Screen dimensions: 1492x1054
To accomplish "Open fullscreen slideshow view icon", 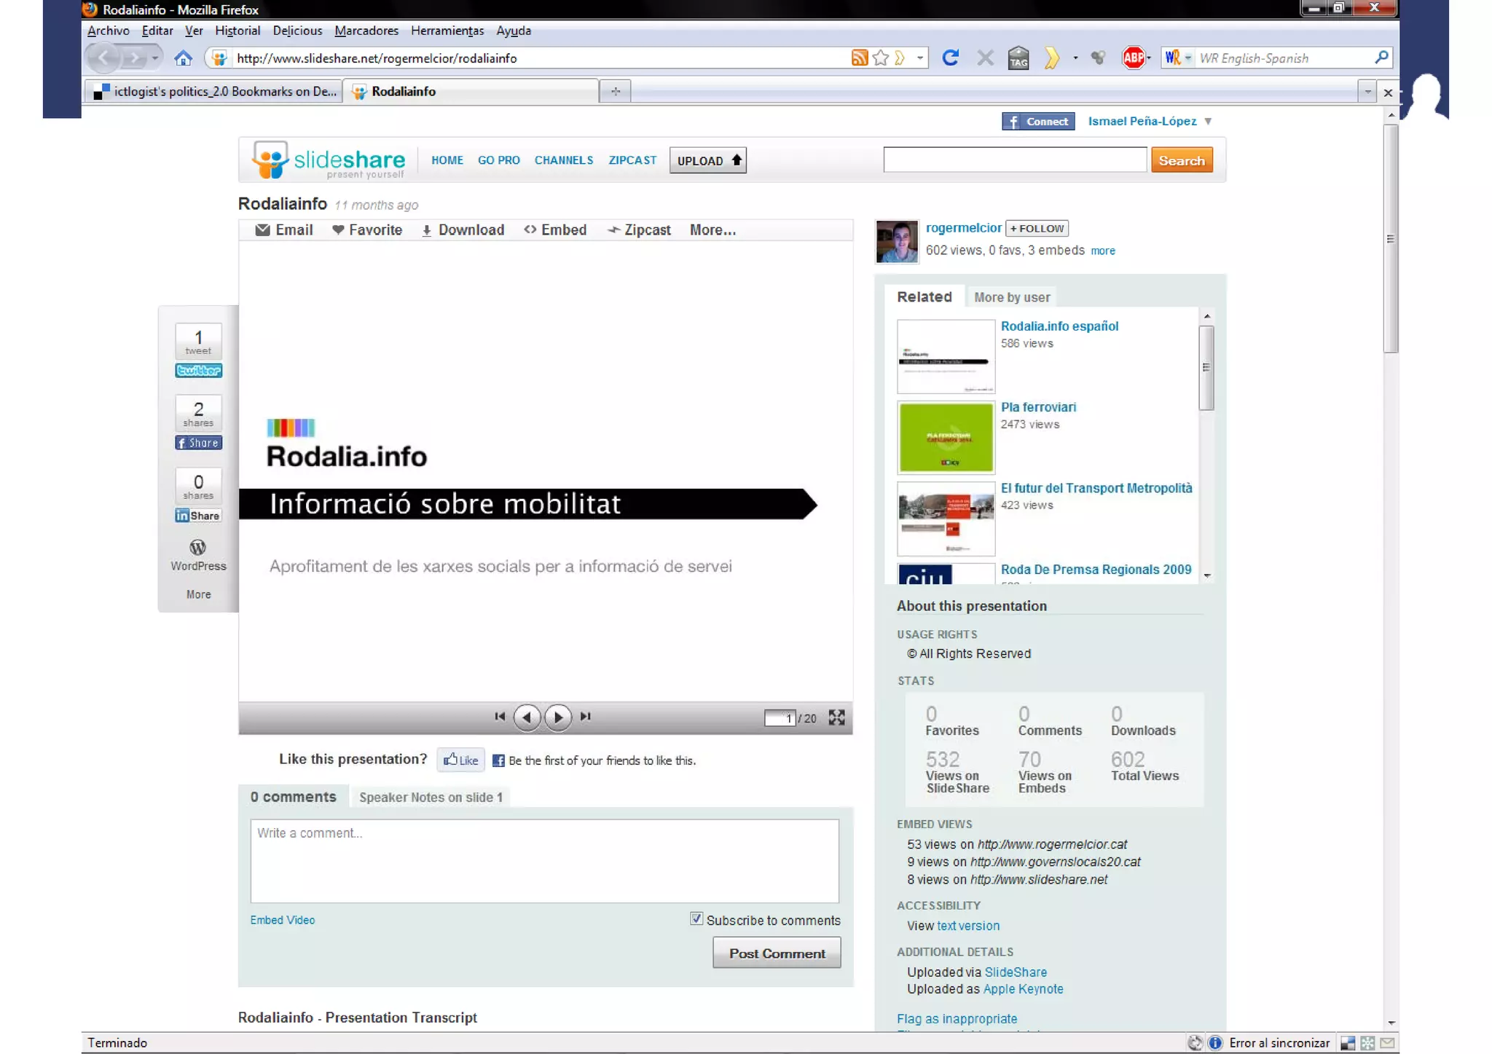I will pyautogui.click(x=836, y=717).
